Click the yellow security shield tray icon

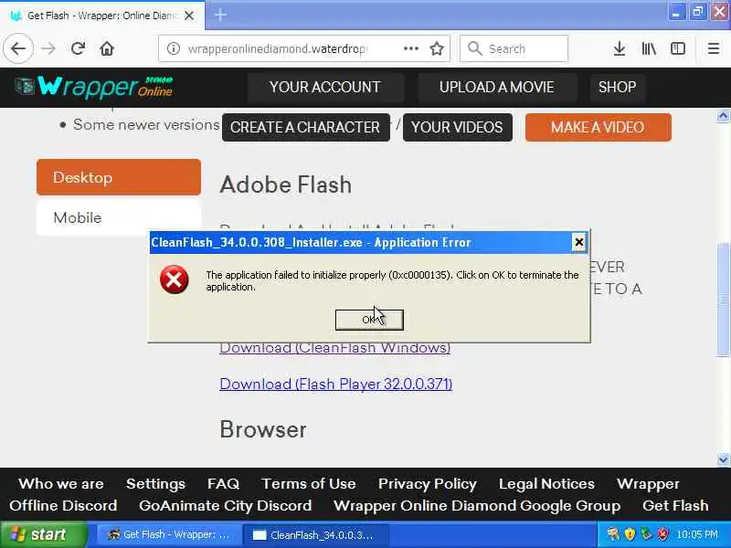coord(630,534)
